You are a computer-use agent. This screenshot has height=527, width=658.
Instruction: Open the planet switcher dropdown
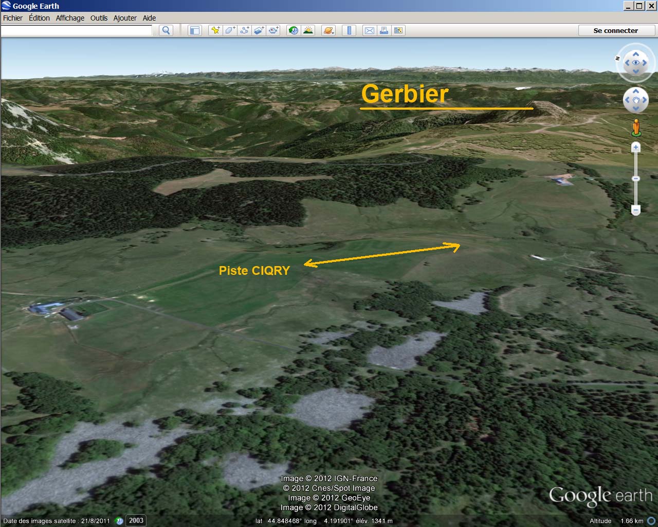(328, 30)
